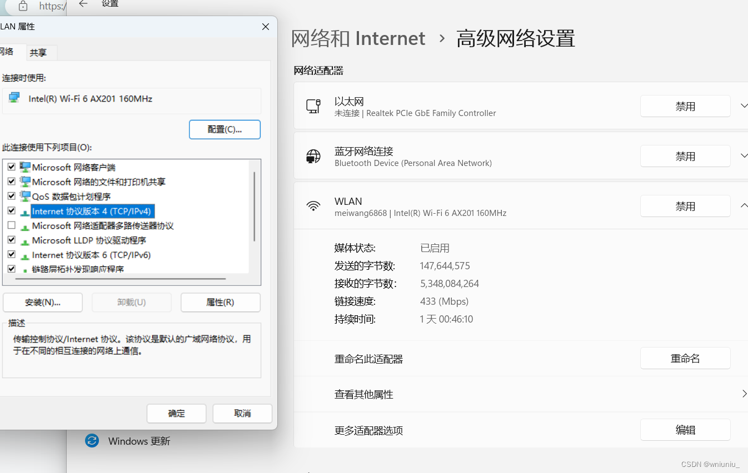Screen dimensions: 748x473
Task: Click the lock icon in the address bar
Action: pos(22,6)
